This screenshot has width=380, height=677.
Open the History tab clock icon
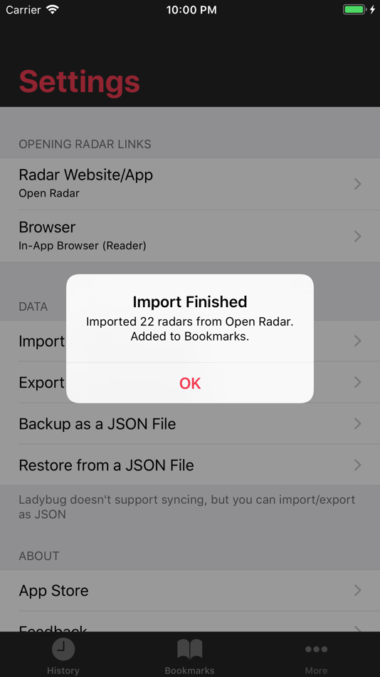[63, 649]
